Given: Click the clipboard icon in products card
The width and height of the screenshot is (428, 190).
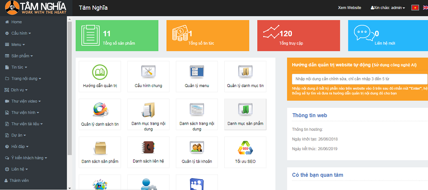Looking at the screenshot, I should [90, 35].
